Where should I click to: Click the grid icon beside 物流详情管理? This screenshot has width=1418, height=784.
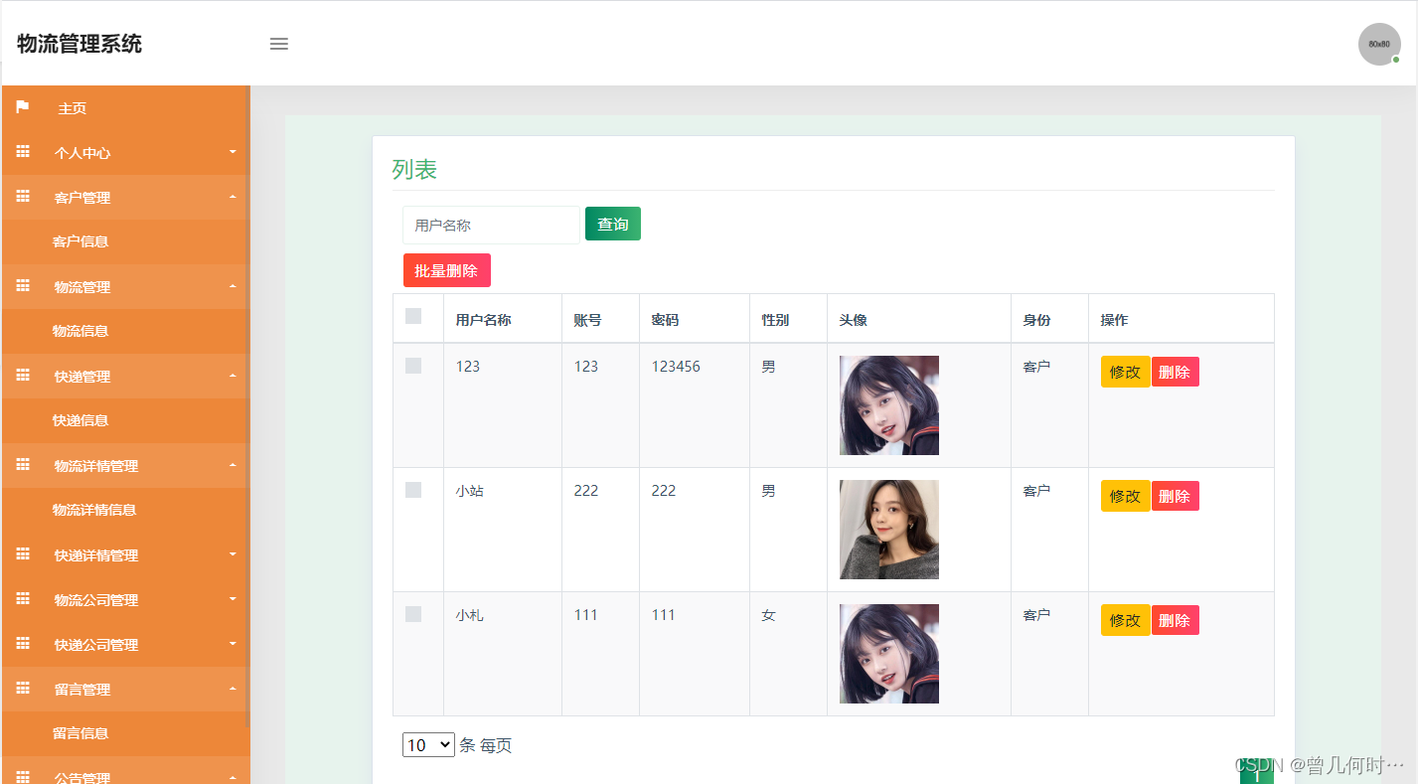coord(23,465)
